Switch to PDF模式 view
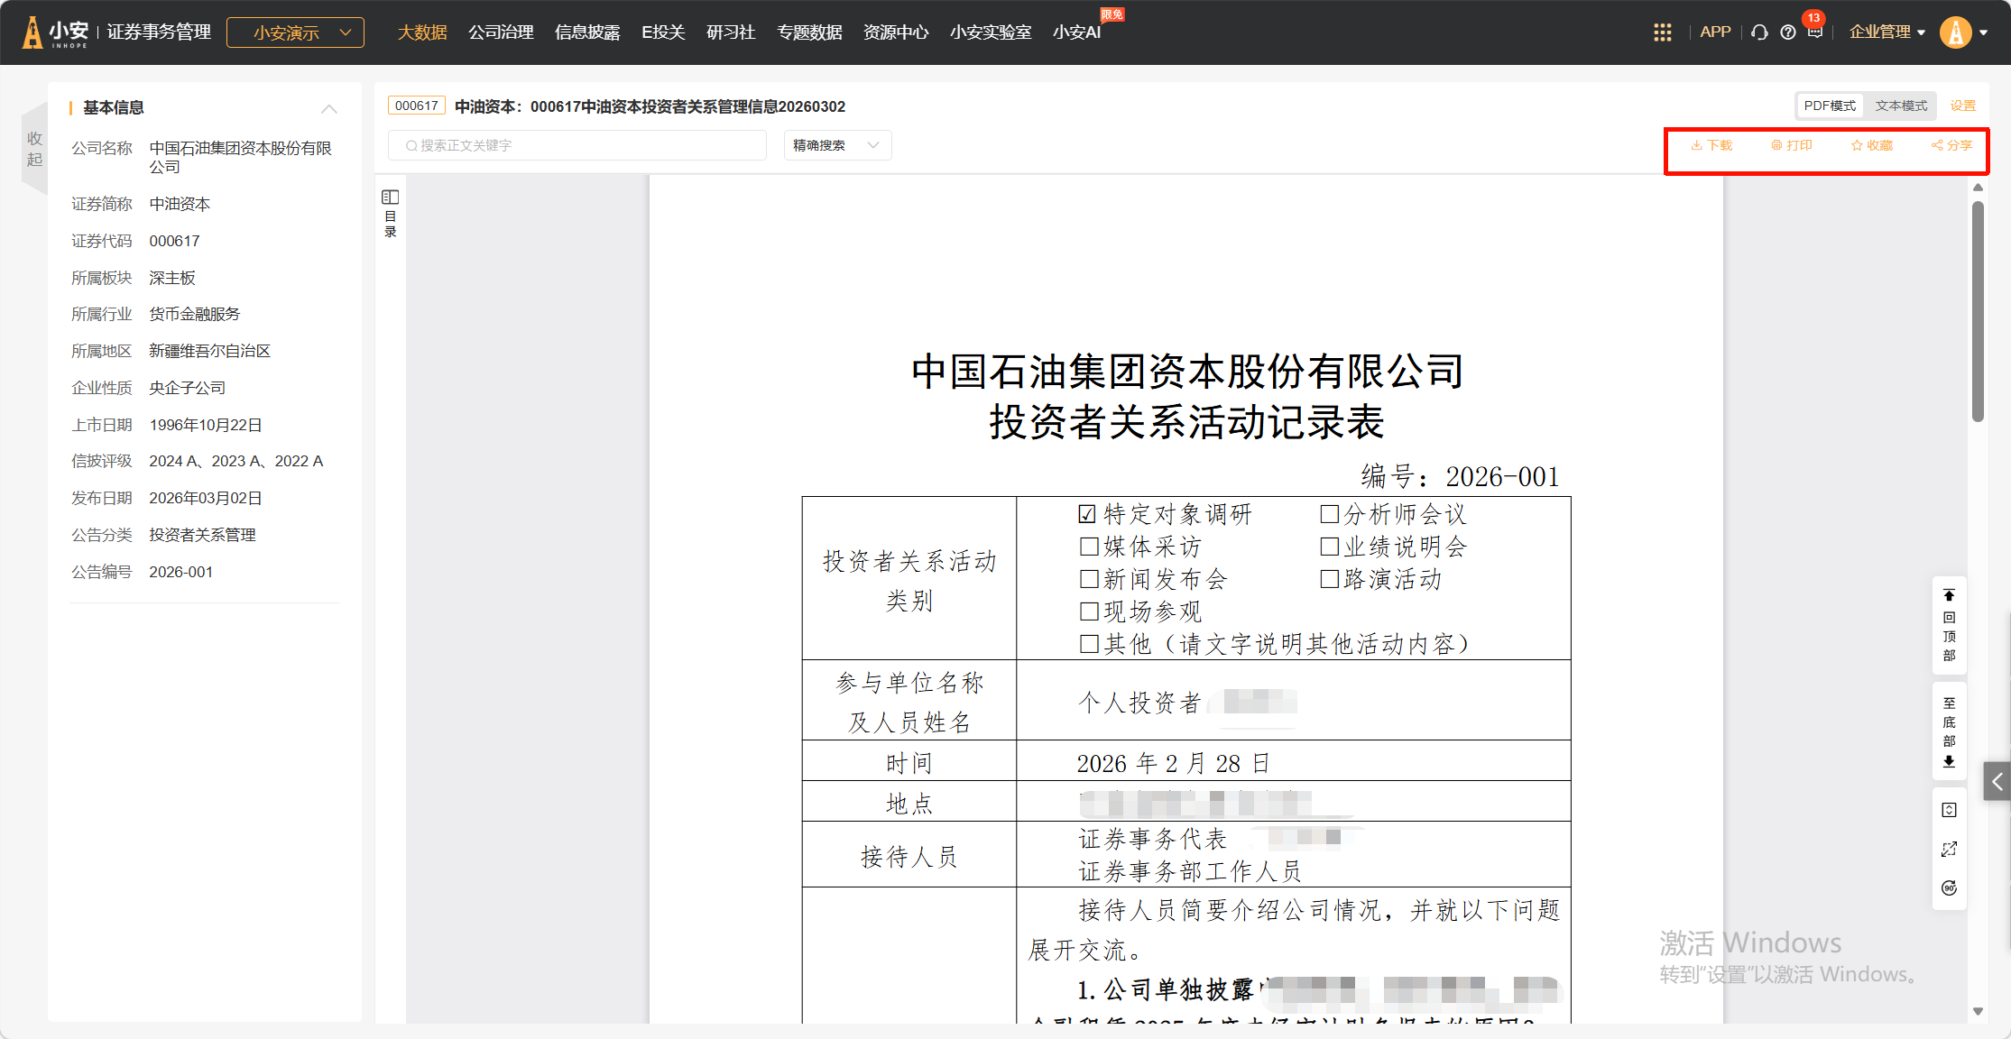2011x1039 pixels. coord(1829,106)
